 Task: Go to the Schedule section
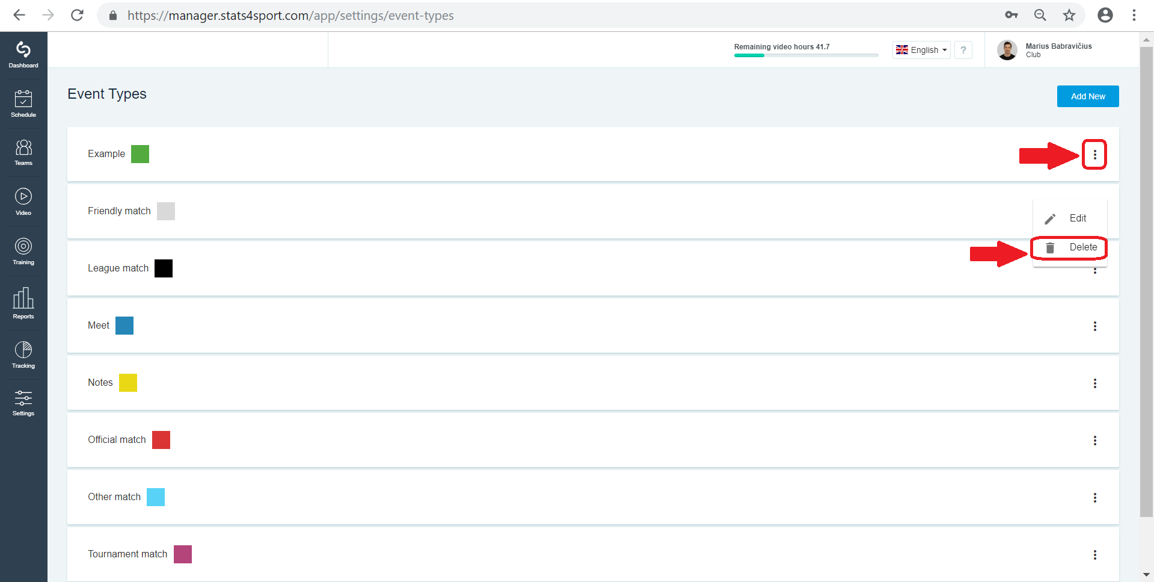point(23,104)
